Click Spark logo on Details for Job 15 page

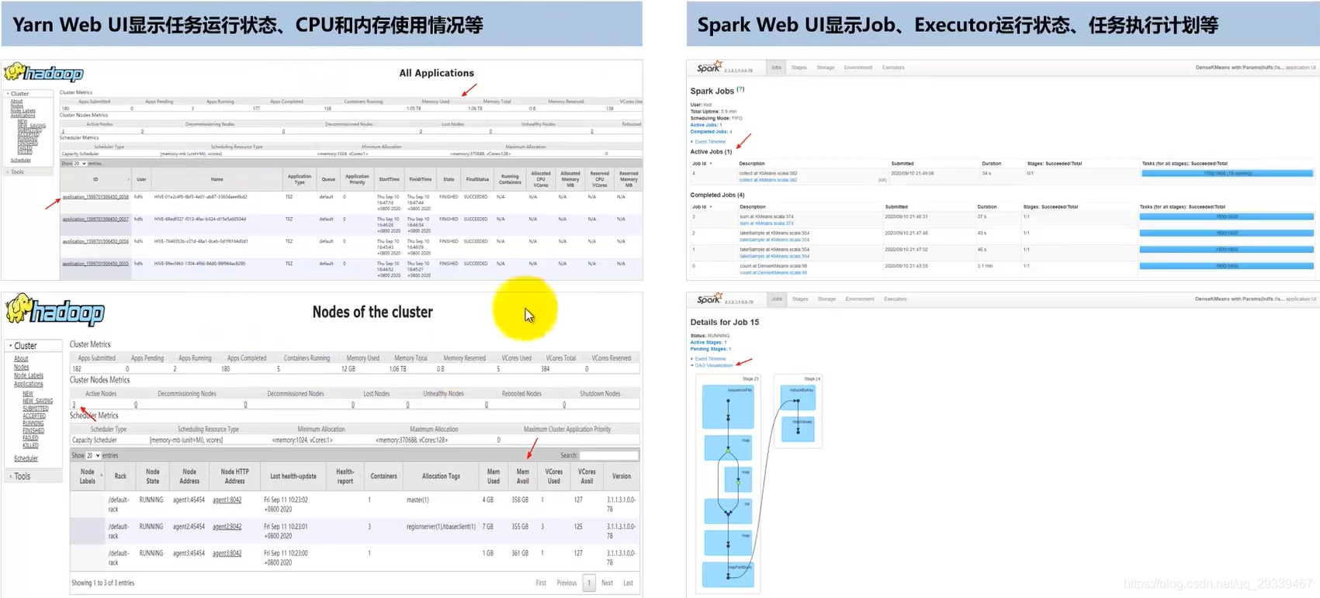(710, 299)
